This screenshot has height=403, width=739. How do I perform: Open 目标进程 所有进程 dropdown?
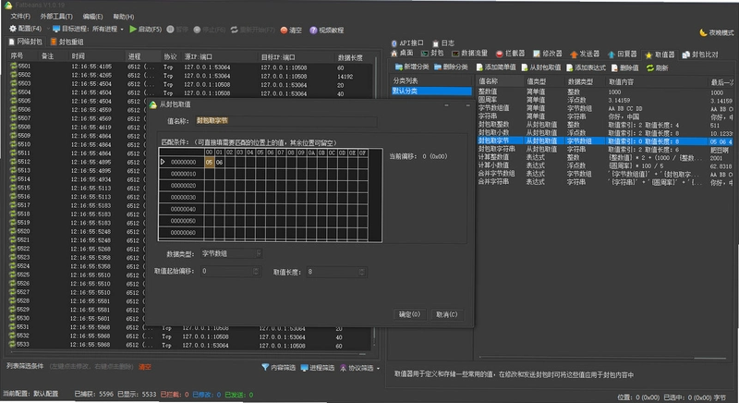(x=88, y=30)
